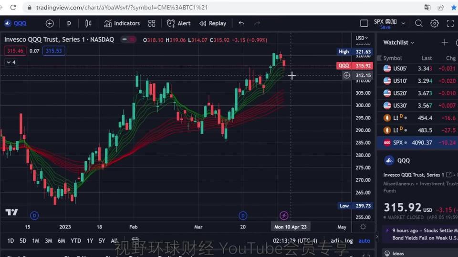Select the 1M date range

click(x=36, y=241)
